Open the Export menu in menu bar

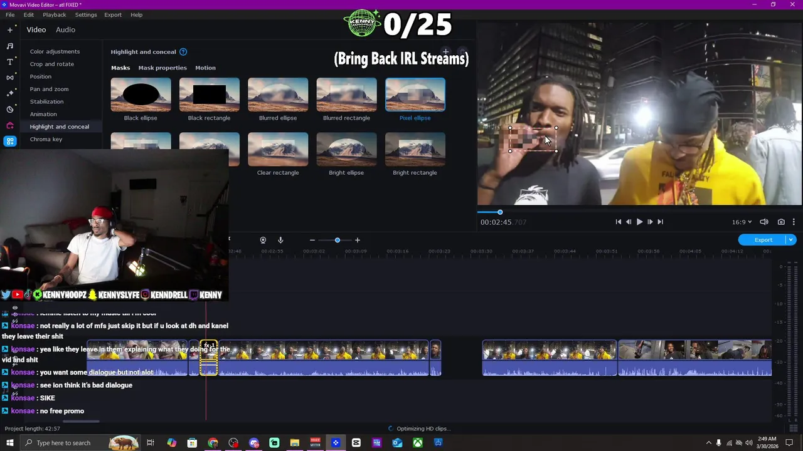pyautogui.click(x=113, y=14)
